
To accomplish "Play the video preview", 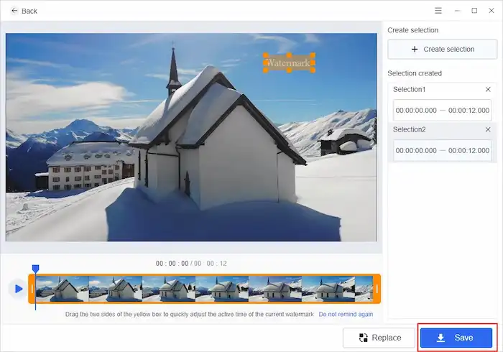I will click(x=19, y=289).
